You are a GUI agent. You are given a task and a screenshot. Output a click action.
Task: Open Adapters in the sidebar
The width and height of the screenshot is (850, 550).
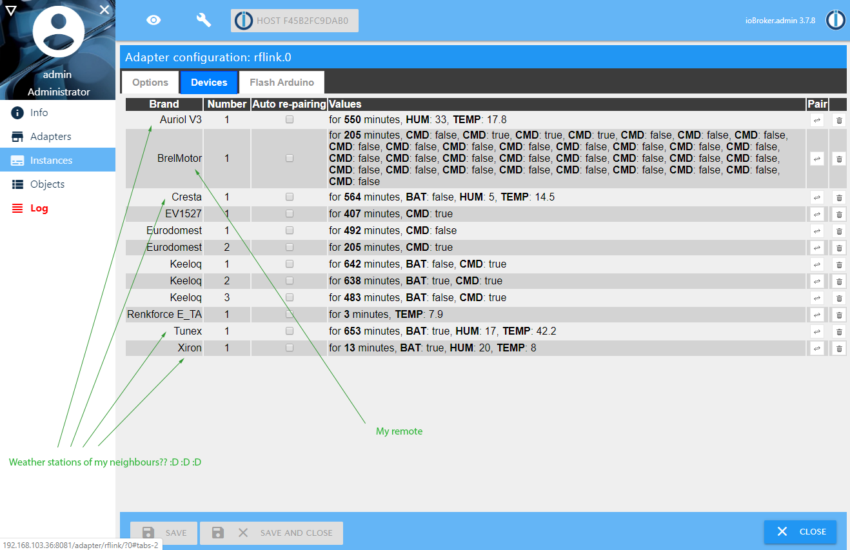tap(50, 137)
